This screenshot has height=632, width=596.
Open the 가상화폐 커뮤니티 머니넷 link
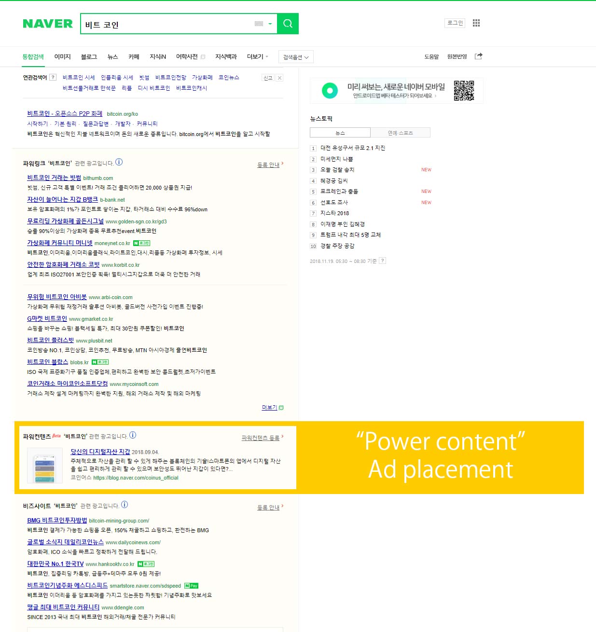60,243
